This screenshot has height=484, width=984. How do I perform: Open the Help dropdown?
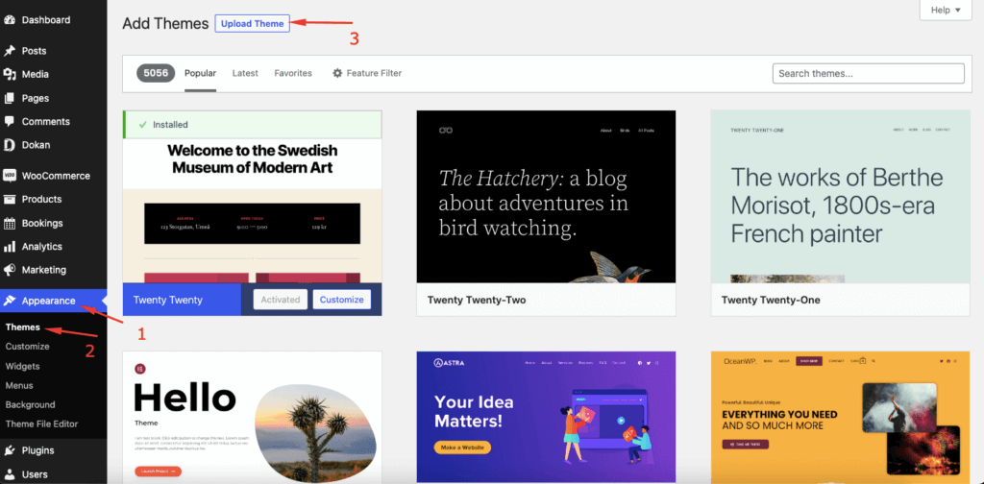(x=946, y=10)
